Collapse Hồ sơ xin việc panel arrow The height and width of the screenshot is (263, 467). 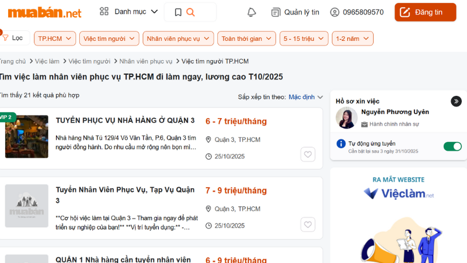(x=456, y=101)
